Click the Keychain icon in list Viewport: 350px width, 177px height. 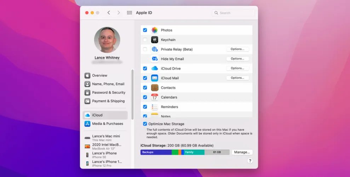coord(155,40)
